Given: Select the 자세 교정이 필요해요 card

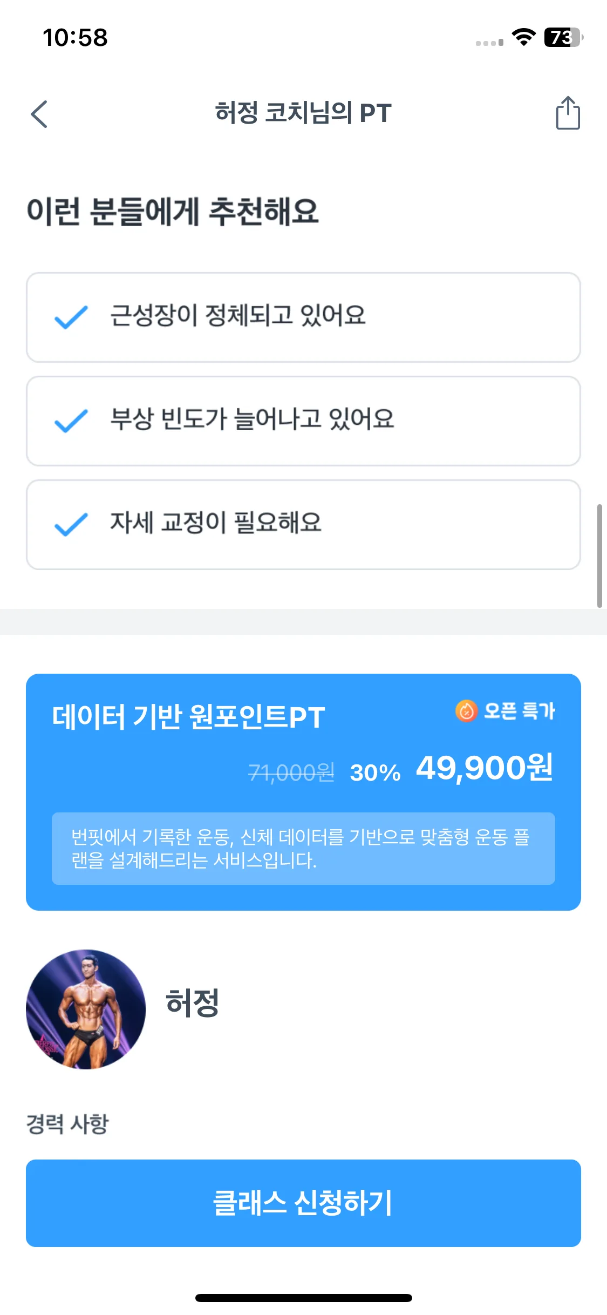Looking at the screenshot, I should coord(303,525).
